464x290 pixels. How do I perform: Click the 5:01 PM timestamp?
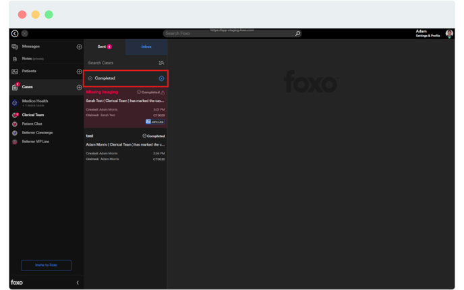point(159,109)
